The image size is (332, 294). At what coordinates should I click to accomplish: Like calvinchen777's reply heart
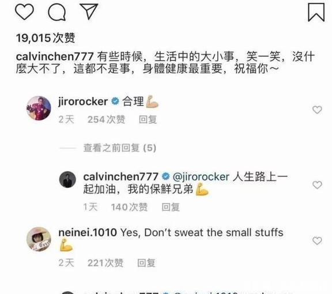(x=317, y=185)
